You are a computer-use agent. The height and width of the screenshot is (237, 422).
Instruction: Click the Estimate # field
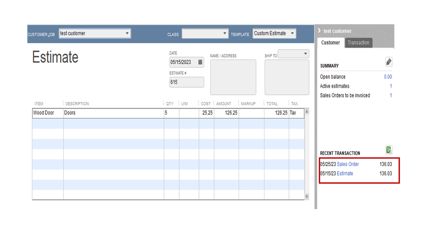[x=187, y=82]
